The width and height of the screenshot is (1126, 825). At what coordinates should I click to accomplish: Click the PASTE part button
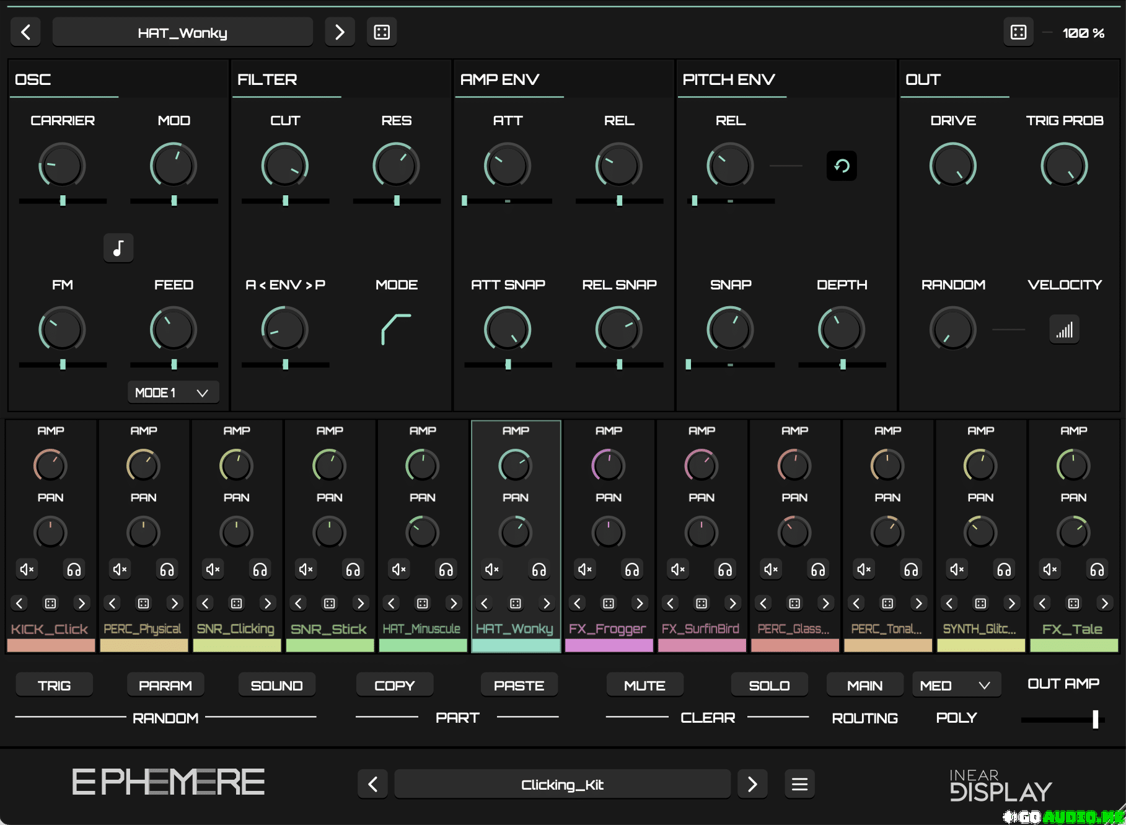[519, 686]
